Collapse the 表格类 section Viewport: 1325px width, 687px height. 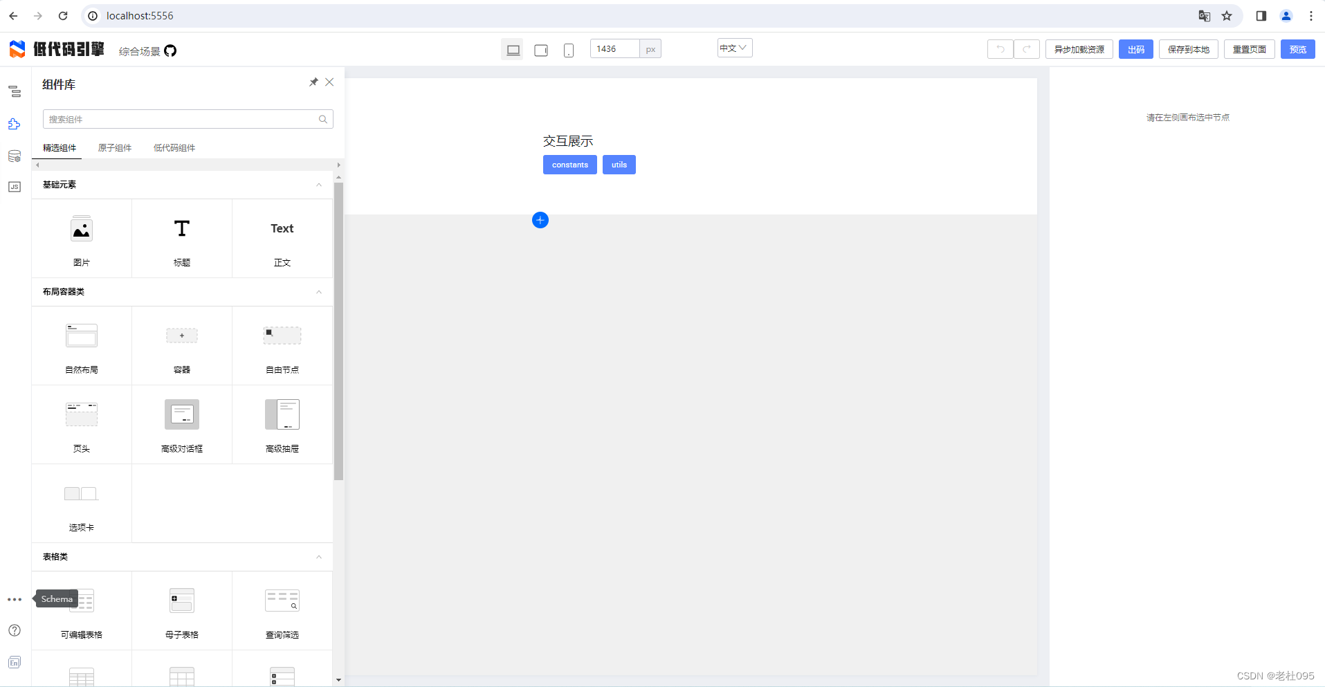coord(319,557)
